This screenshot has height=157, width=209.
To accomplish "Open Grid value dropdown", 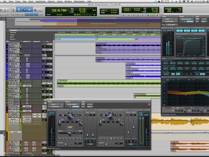I will point(116,10).
